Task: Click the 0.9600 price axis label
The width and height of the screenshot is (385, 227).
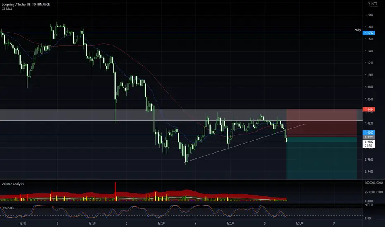Action: click(x=369, y=160)
